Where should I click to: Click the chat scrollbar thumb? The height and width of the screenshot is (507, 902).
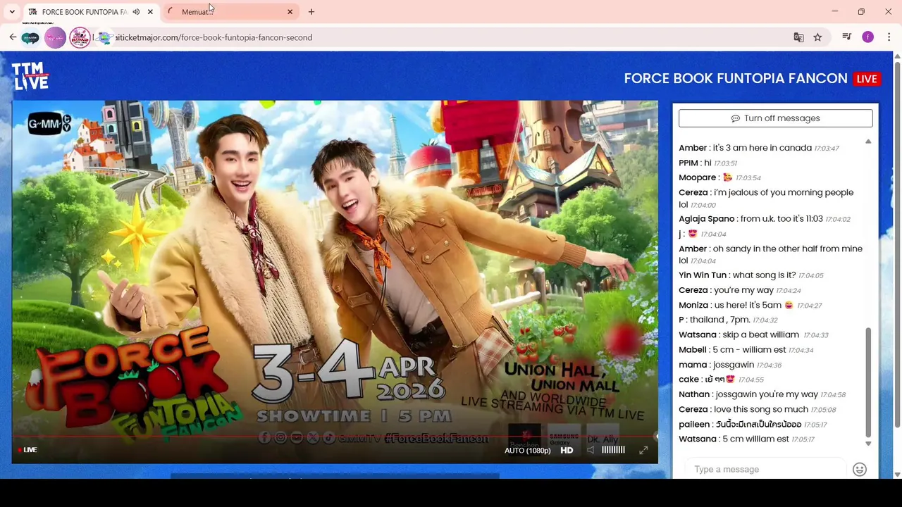coord(868,382)
